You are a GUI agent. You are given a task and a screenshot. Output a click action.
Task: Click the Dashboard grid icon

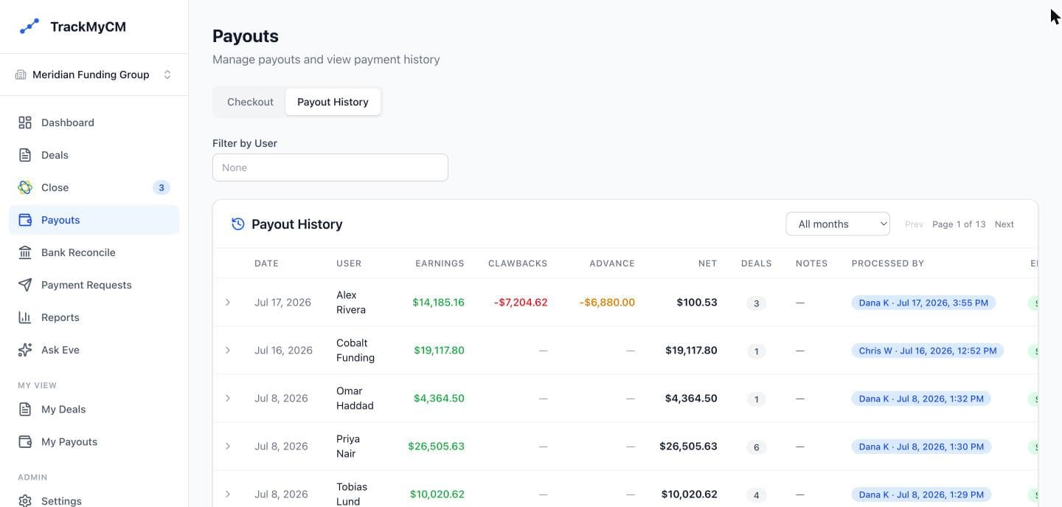(25, 123)
